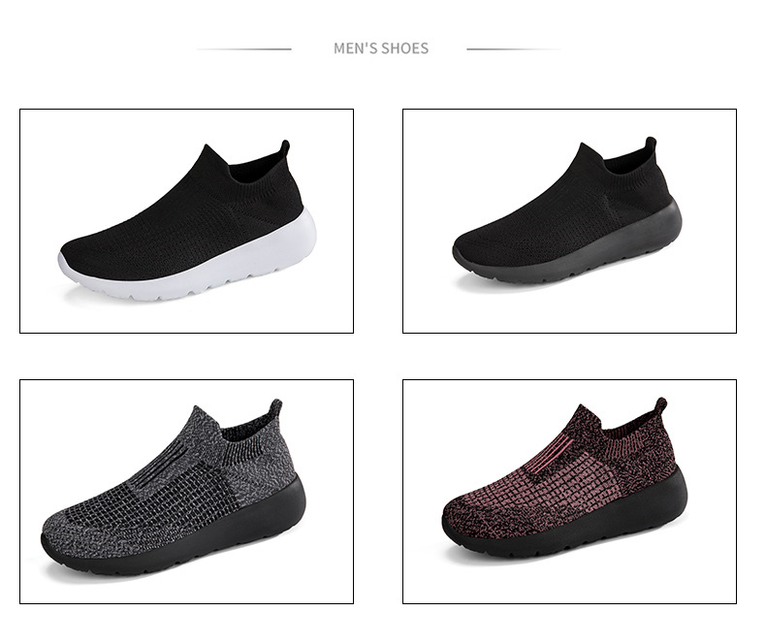Viewport: 766px width, 644px height.
Task: Tap the heel tab of the gray shoe
Action: [275, 406]
